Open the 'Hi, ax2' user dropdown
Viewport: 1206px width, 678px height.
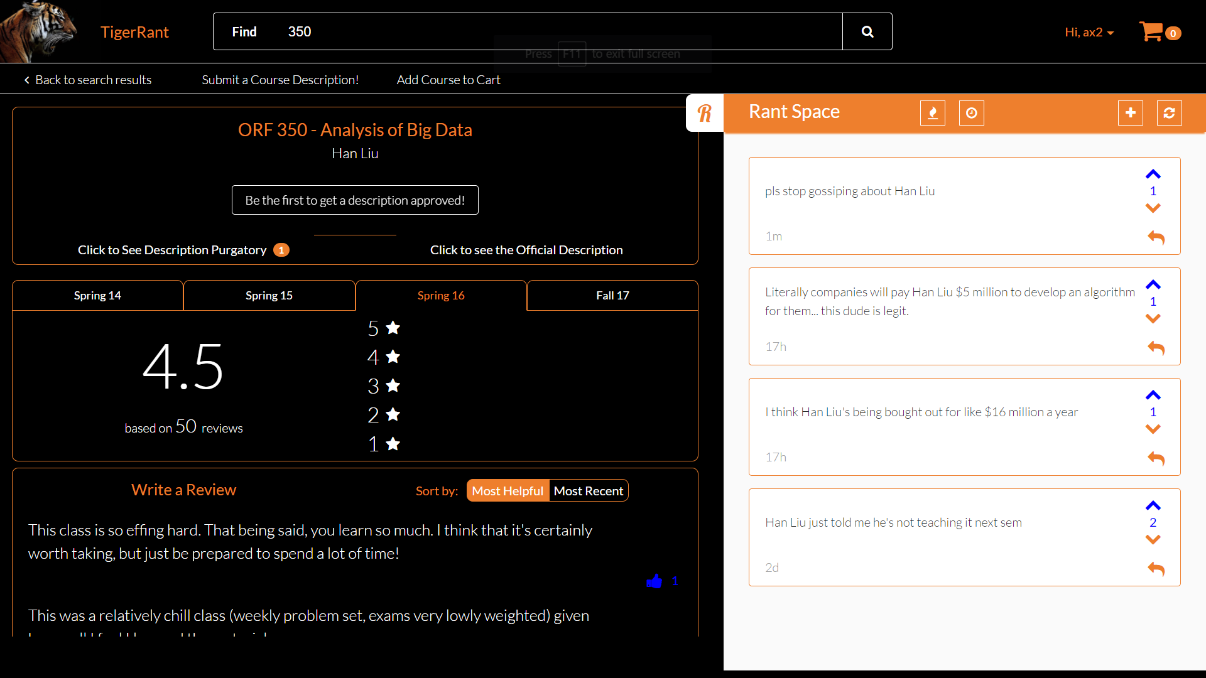click(1089, 32)
